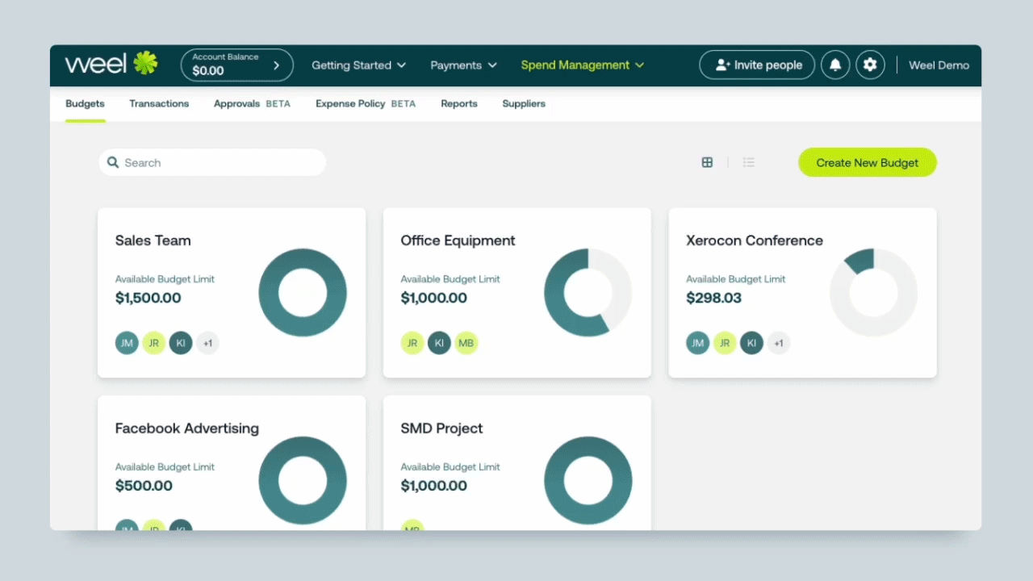Click the $0.00 account balance value
This screenshot has width=1033, height=581.
click(208, 71)
